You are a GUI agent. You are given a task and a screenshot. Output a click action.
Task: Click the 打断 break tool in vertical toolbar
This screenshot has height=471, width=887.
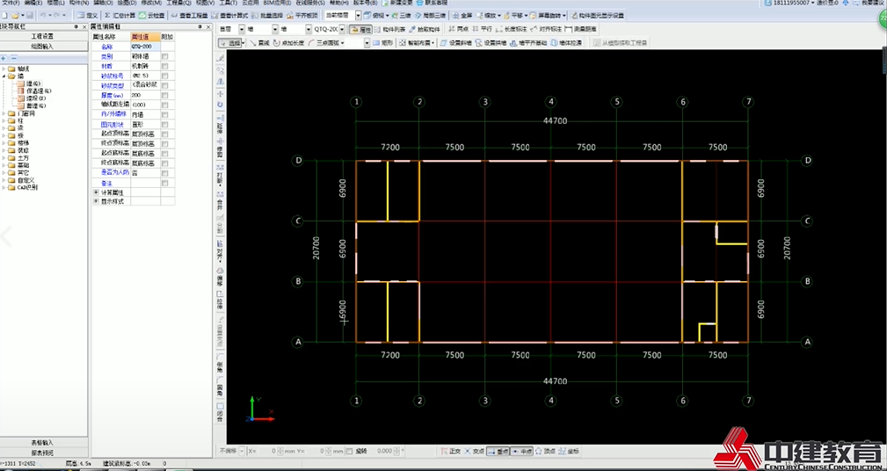point(220,177)
